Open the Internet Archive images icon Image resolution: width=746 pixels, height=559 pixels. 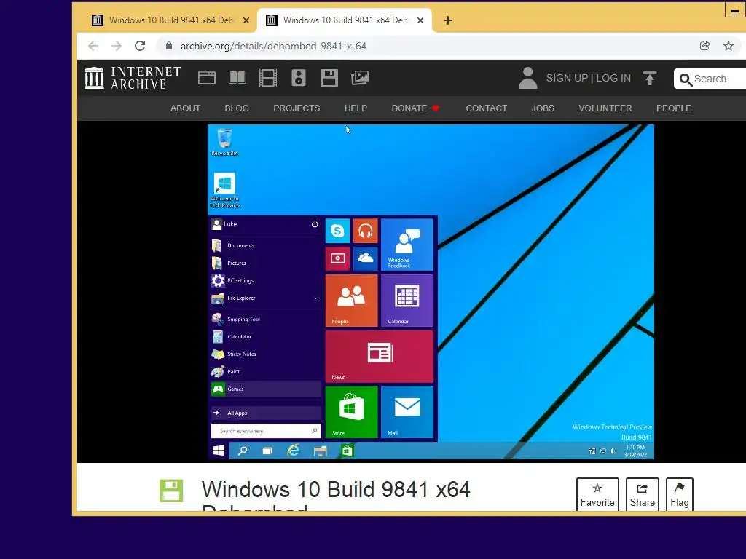(360, 78)
